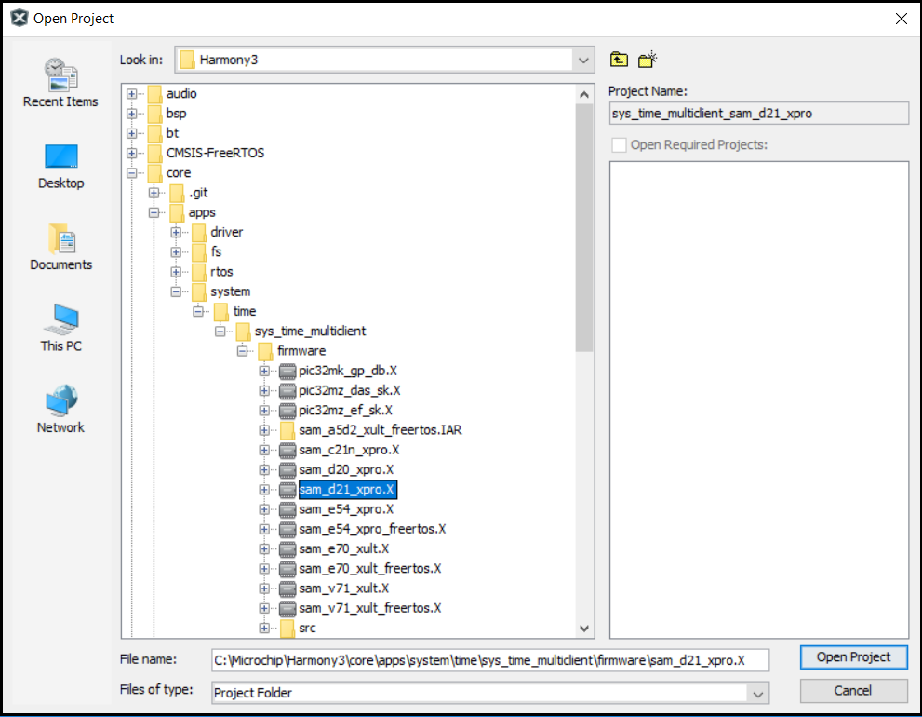Click the Cancel button

(853, 691)
